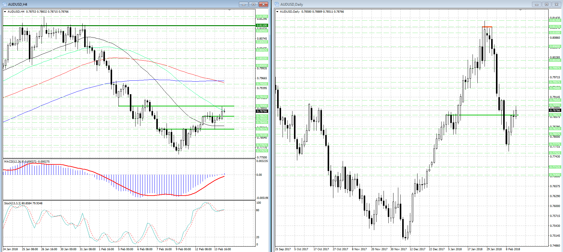The image size is (563, 252).
Task: Click the 8 Feb 2018 date label
Action: (513, 249)
